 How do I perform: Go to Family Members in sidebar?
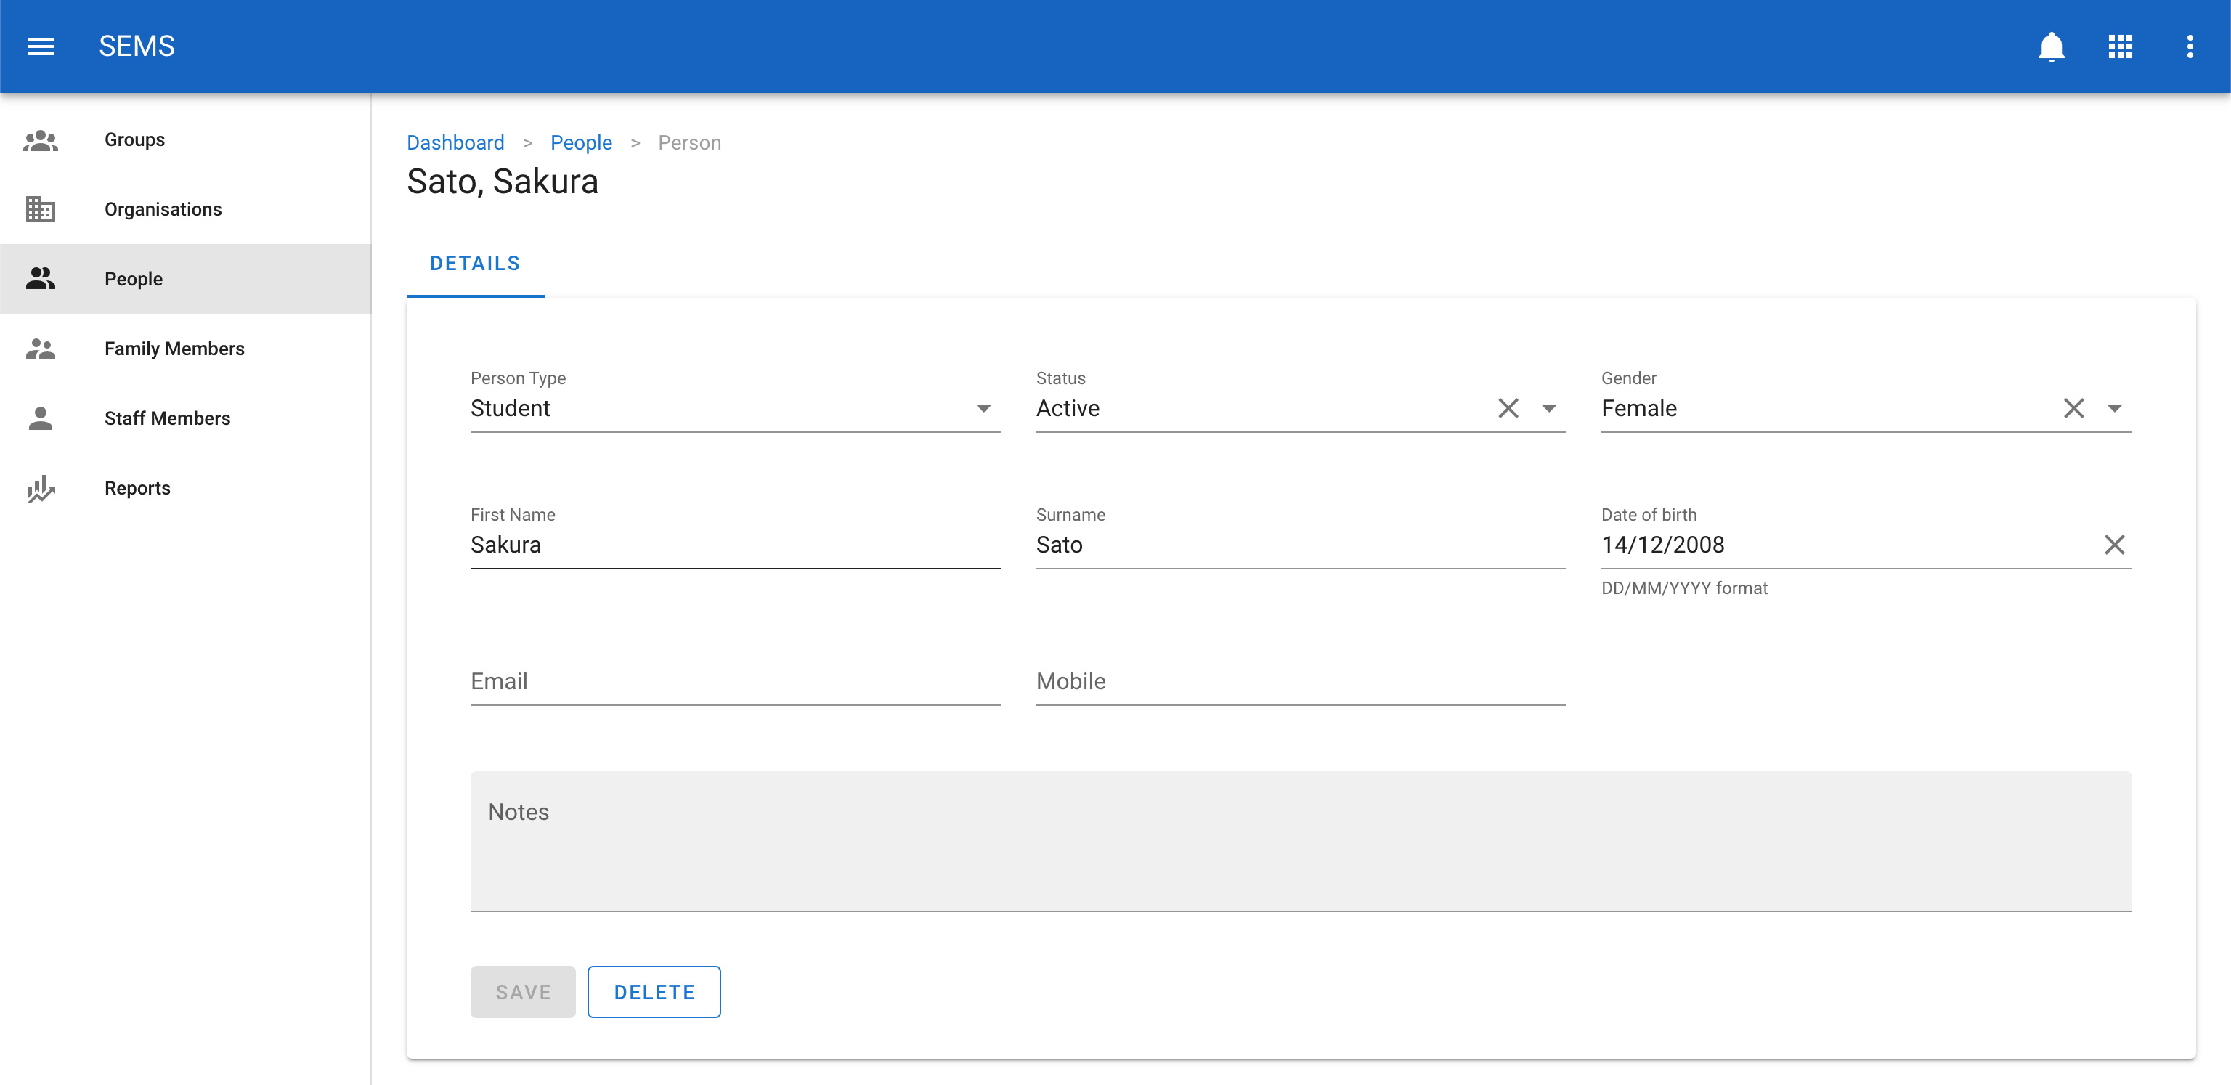coord(174,348)
